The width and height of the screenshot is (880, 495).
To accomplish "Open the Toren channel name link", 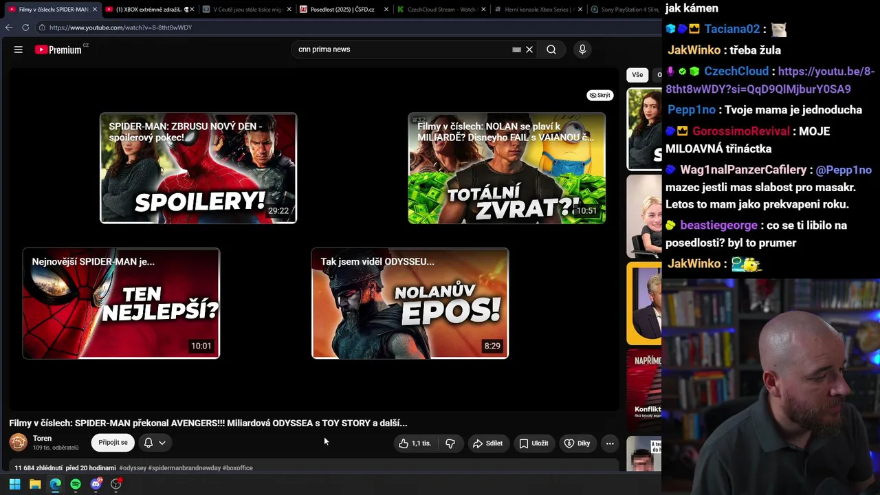I will (42, 439).
